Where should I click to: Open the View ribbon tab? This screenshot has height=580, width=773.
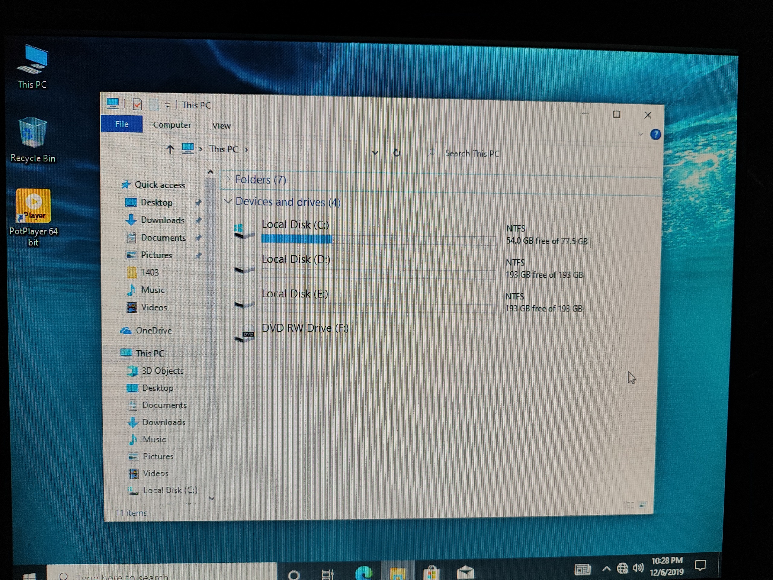coord(221,125)
